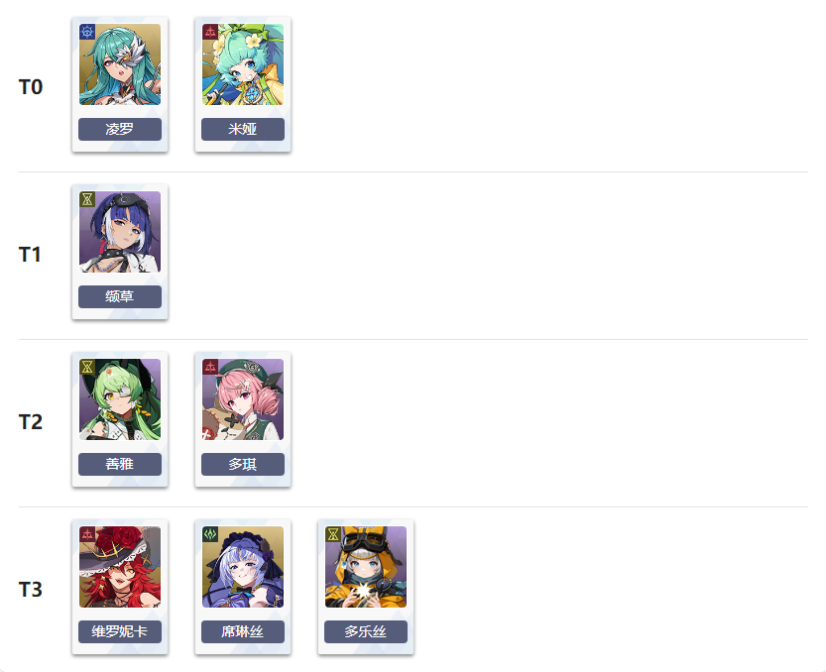Click the red class icon on 多琪's portrait
This screenshot has height=672, width=826.
coord(210,367)
